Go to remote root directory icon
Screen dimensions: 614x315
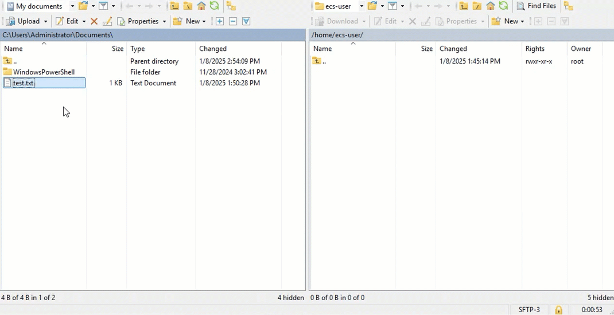[477, 6]
